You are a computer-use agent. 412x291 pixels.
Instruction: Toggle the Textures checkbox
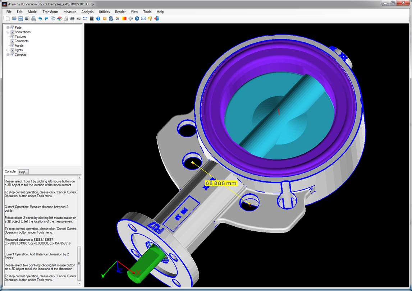(12, 36)
